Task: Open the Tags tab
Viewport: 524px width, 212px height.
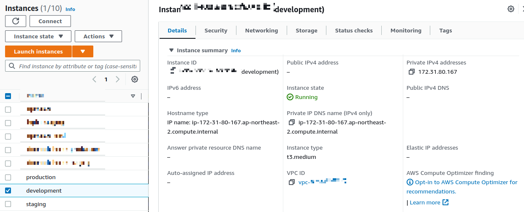Action: [445, 30]
